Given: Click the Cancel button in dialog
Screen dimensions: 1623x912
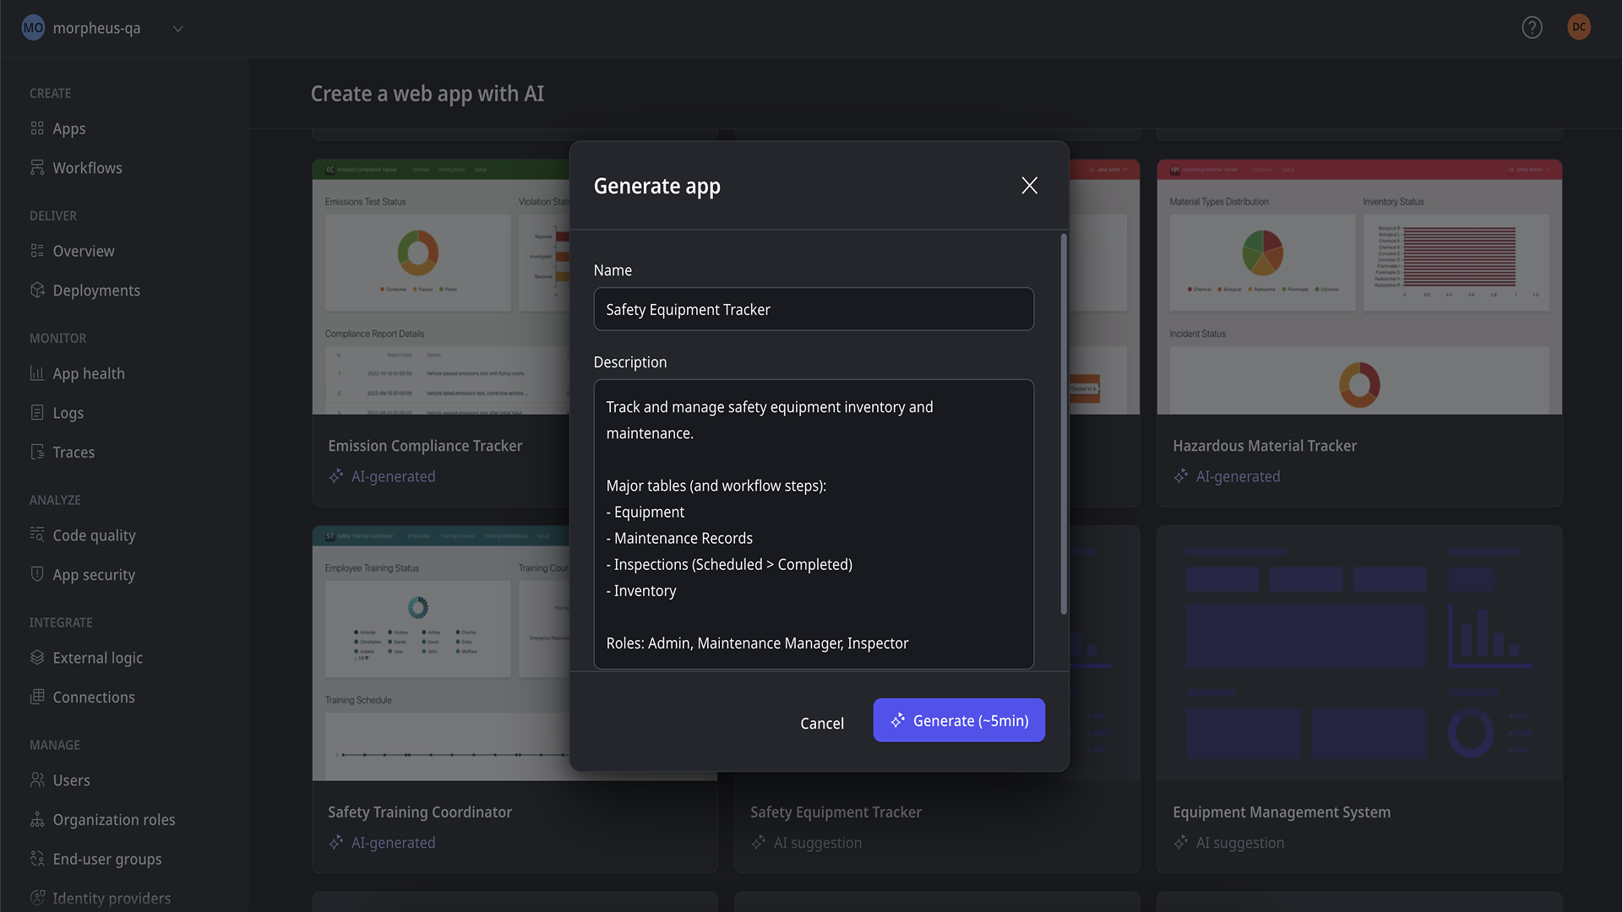Looking at the screenshot, I should [x=821, y=723].
